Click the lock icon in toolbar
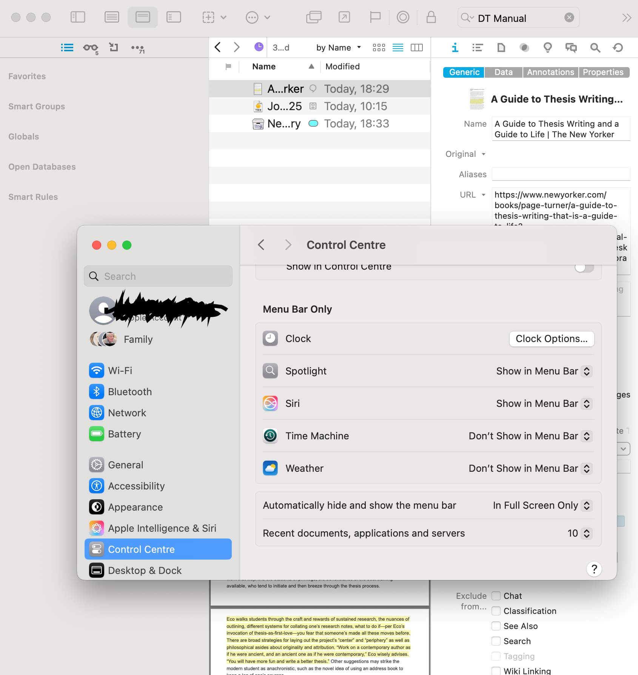Viewport: 638px width, 675px height. (x=431, y=17)
